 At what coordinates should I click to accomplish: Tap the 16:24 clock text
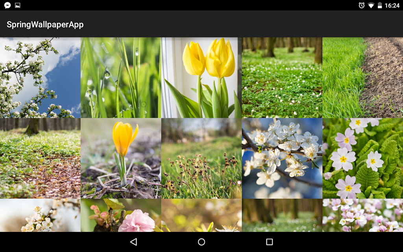coord(392,6)
